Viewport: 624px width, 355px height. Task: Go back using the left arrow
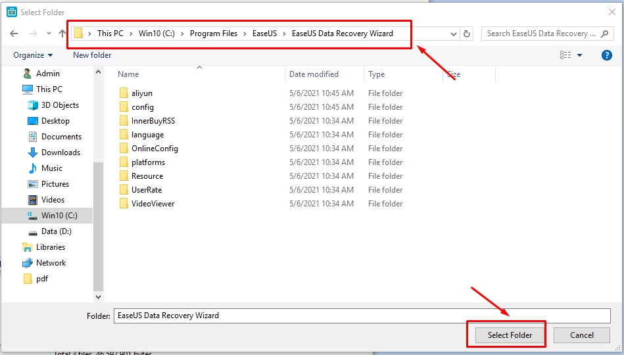(14, 34)
